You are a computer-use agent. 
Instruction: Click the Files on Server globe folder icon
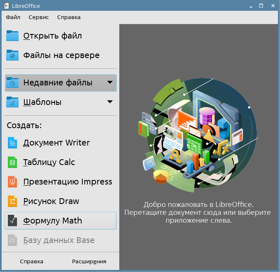(x=13, y=55)
